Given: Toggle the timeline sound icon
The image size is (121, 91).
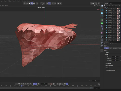Looking at the screenshot, I should [x=39, y=84].
